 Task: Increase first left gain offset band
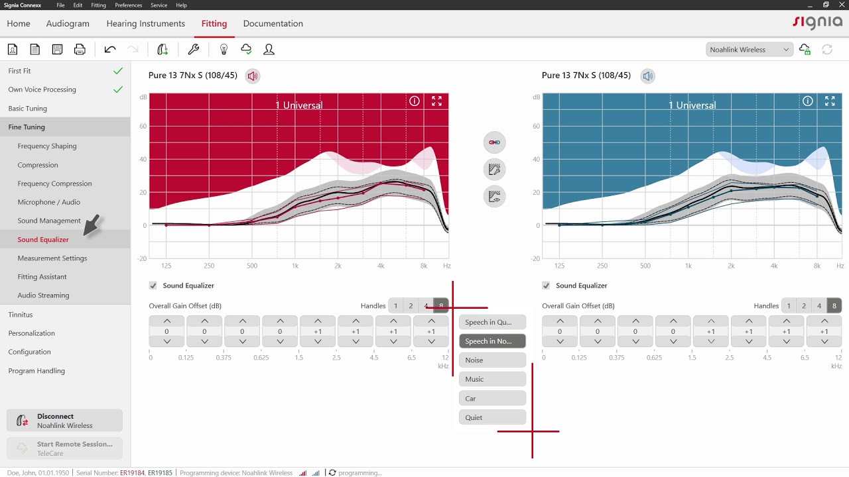pyautogui.click(x=166, y=321)
